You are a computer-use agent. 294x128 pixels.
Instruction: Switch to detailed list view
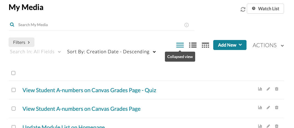click(x=193, y=45)
